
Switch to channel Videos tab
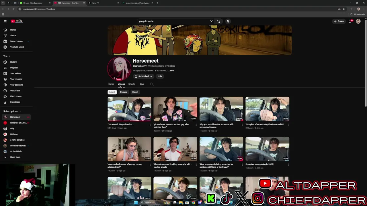[121, 84]
